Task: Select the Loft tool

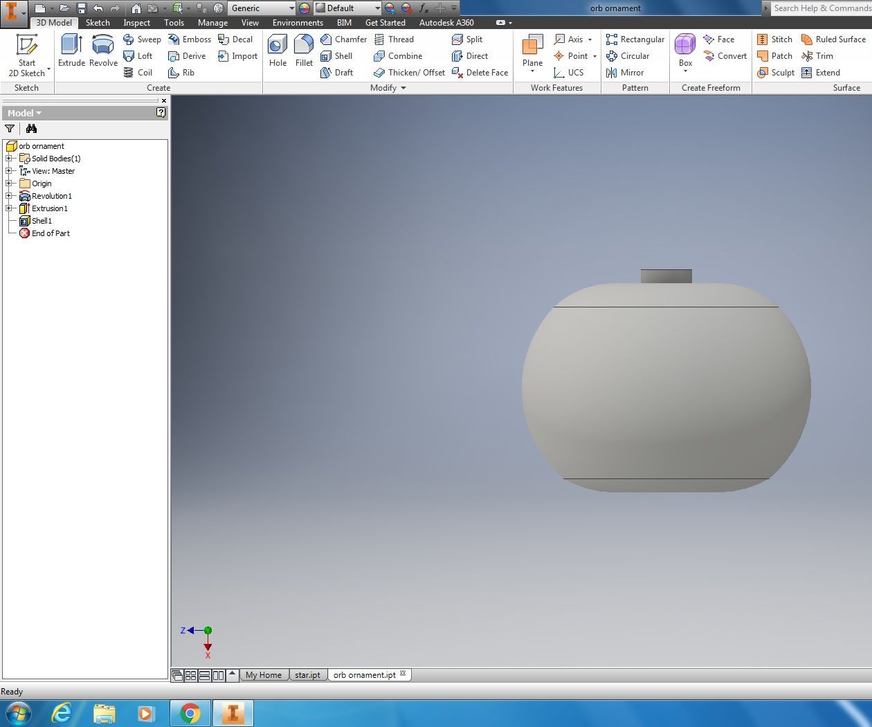Action: tap(138, 56)
